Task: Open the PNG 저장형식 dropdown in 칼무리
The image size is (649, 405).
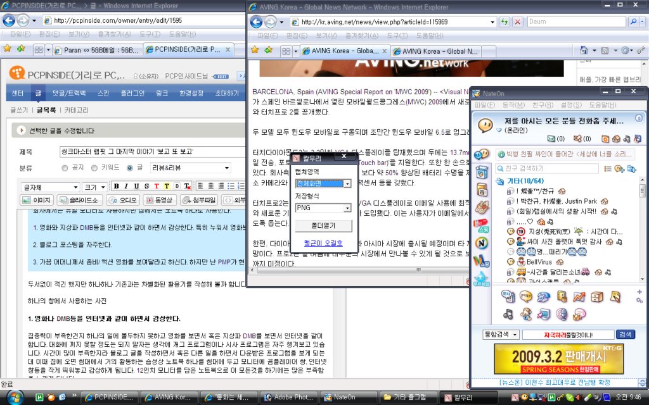Action: click(x=323, y=208)
